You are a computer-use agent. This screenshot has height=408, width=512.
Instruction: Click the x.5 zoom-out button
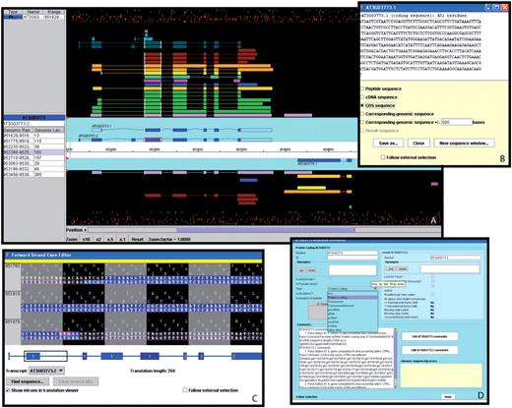110,239
